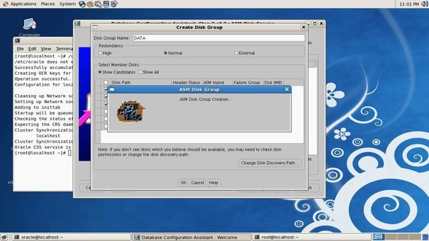
Task: Click the Size (MB) column header
Action: click(273, 82)
